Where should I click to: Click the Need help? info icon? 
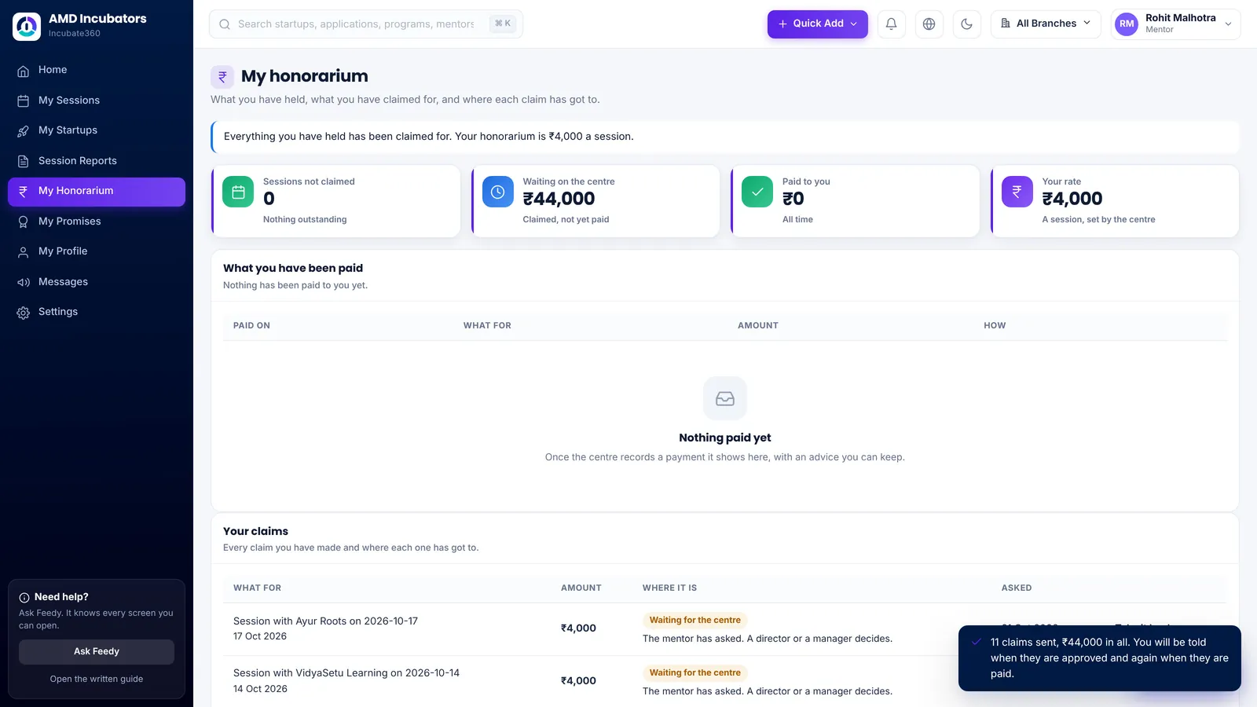(24, 598)
